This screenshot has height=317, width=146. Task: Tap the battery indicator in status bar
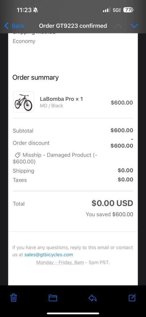[x=128, y=10]
